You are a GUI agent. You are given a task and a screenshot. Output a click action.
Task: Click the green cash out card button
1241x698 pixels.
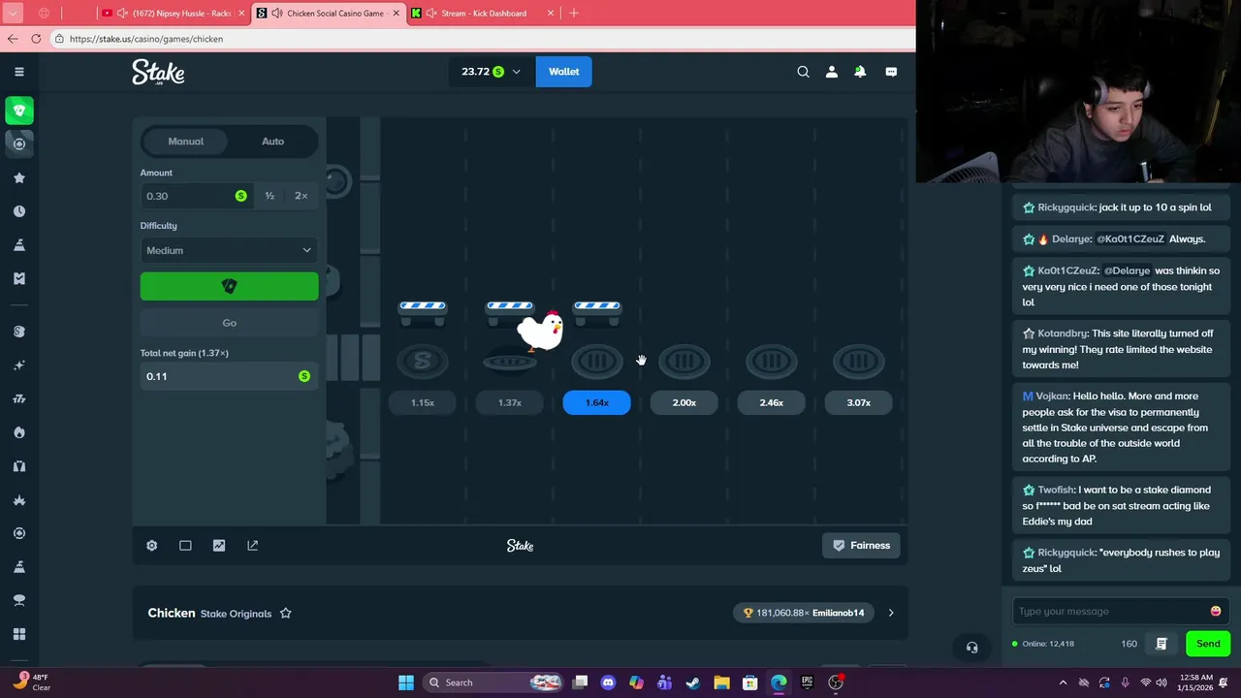(229, 286)
